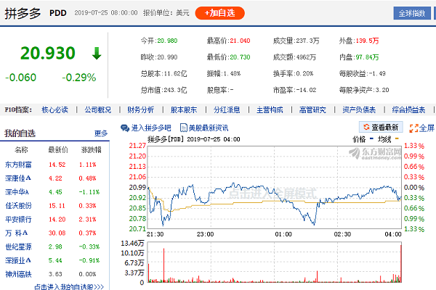Screen dimensions: 436x290
Task: Click the 总市值 value 243.3亿
Action: point(175,90)
